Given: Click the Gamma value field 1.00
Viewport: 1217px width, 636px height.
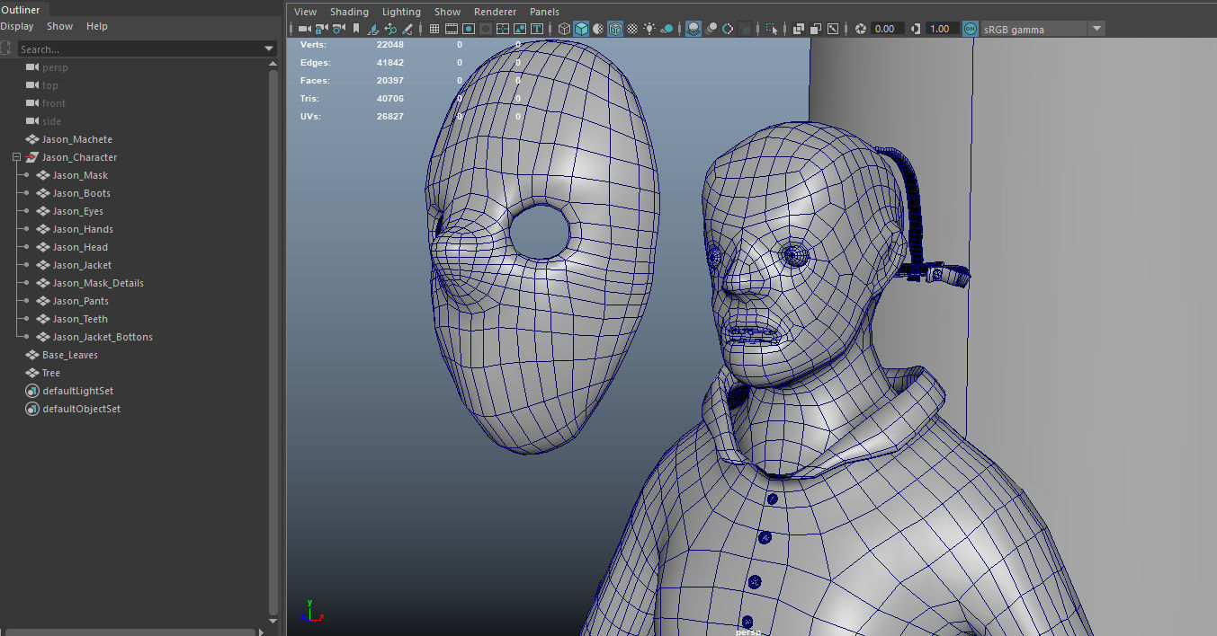Looking at the screenshot, I should click(x=943, y=29).
